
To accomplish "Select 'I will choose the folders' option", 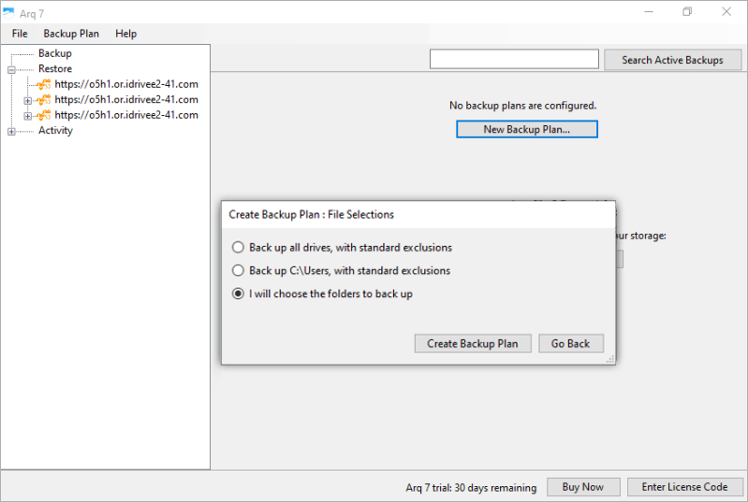I will [x=238, y=294].
